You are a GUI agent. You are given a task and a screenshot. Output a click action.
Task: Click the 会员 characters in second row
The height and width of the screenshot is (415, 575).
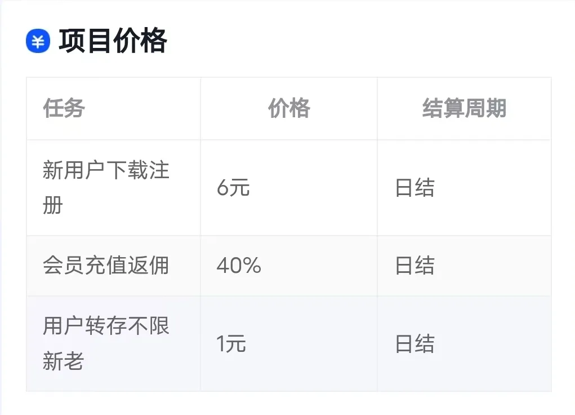[64, 266]
